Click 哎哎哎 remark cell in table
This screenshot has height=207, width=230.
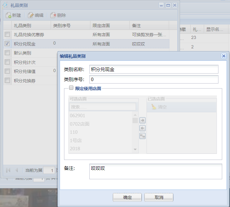138,44
